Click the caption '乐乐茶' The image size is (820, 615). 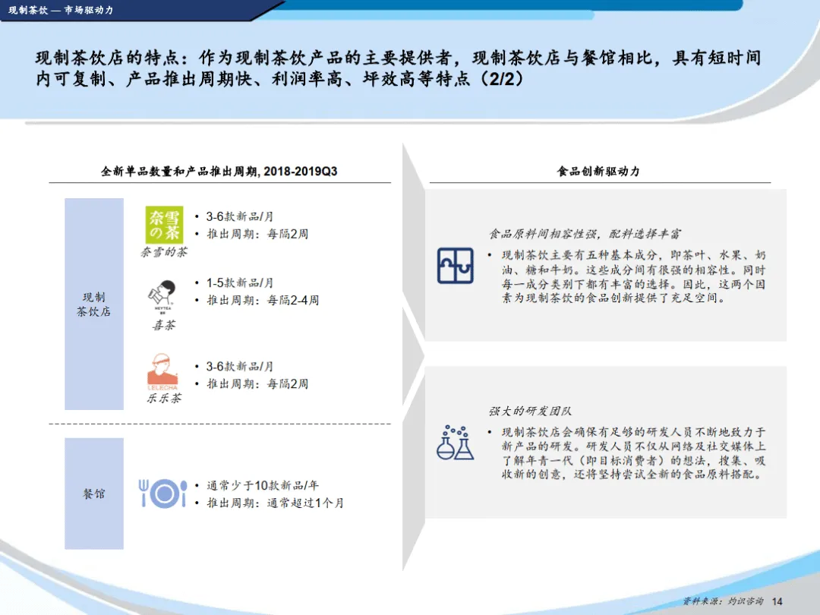click(164, 399)
